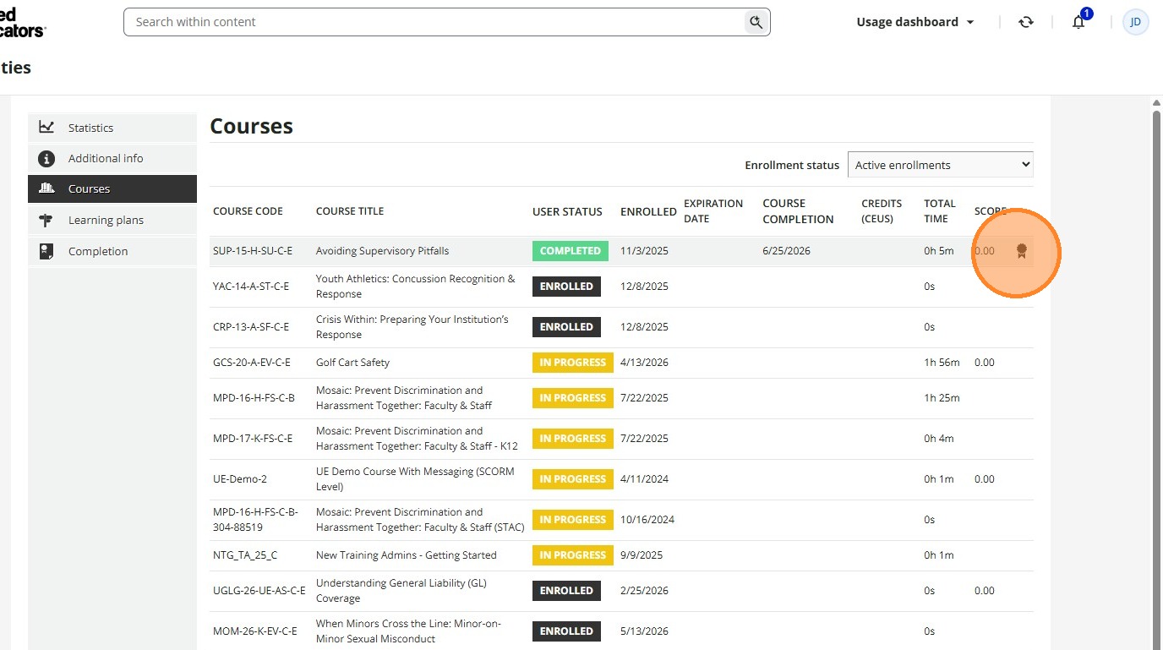The height and width of the screenshot is (650, 1163).
Task: Click the Golf Cart Safety course title
Action: click(x=352, y=363)
